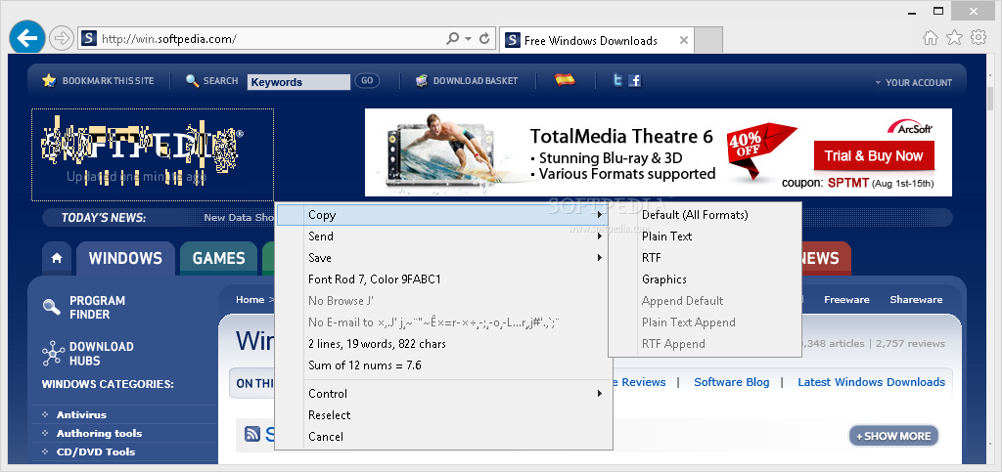Click the Freeware filter link
This screenshot has width=1002, height=472.
point(846,300)
